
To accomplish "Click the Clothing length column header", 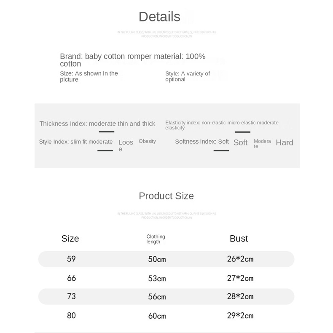I will tap(156, 239).
